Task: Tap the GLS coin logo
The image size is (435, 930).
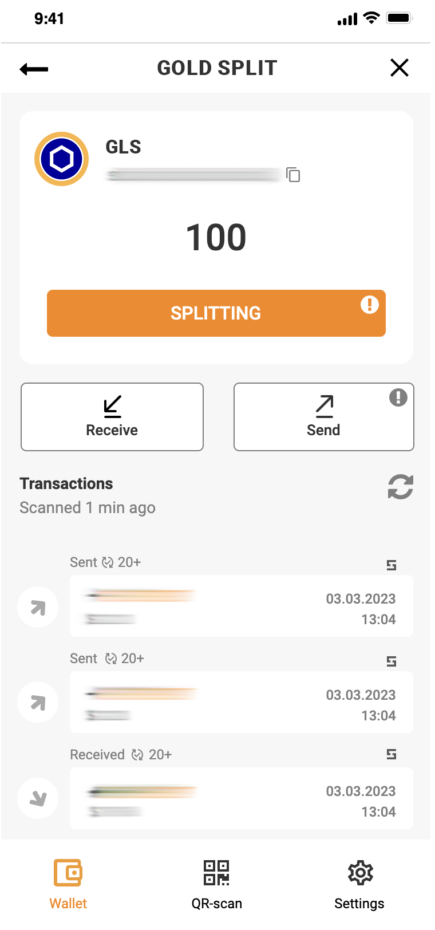Action: pyautogui.click(x=62, y=159)
